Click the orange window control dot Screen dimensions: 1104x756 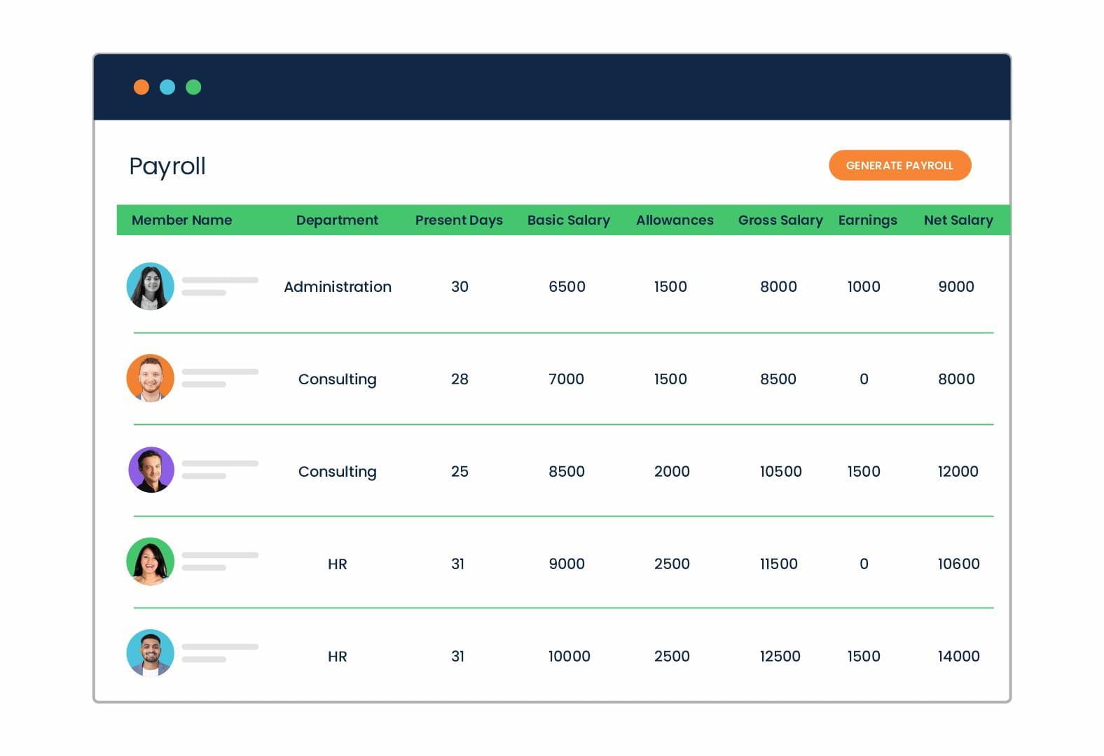tap(142, 87)
